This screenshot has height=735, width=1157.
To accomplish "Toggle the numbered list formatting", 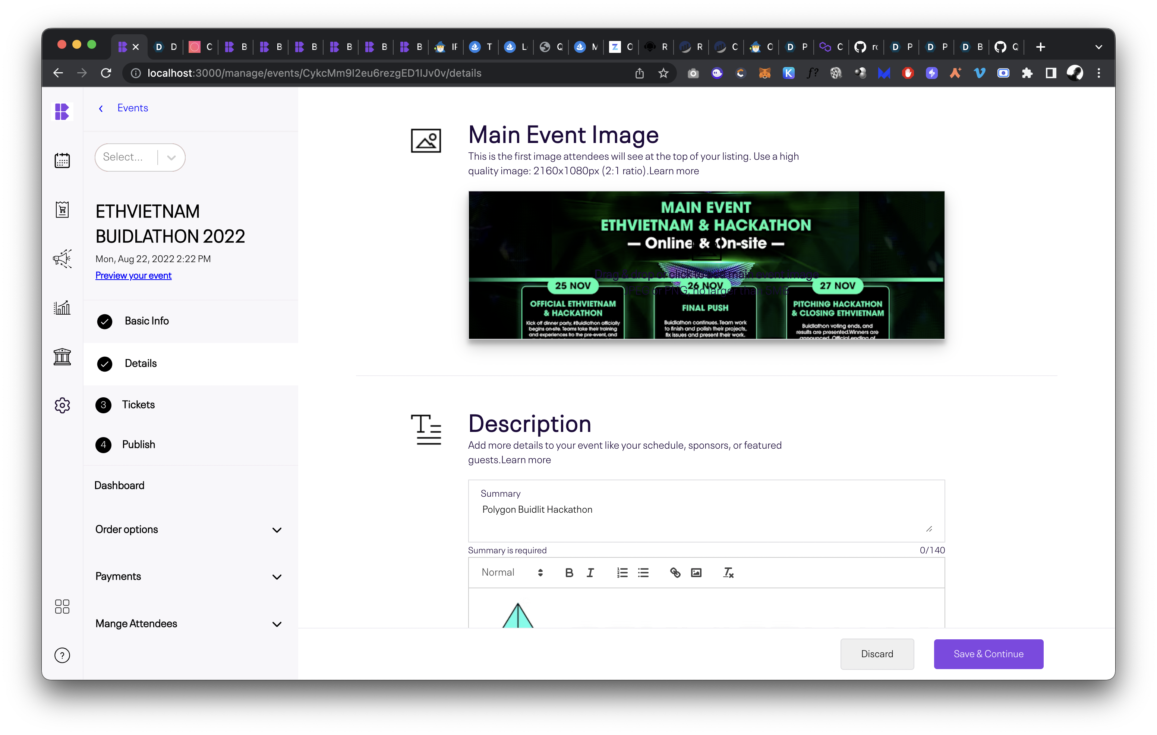I will (622, 572).
